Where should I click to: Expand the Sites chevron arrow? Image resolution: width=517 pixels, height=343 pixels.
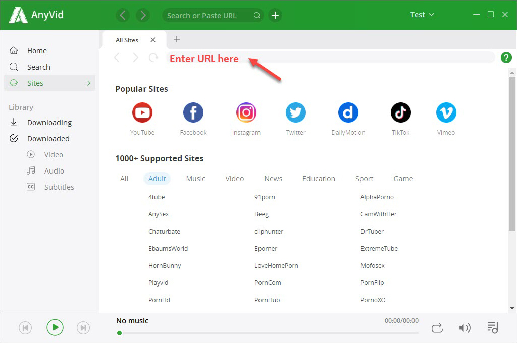89,83
